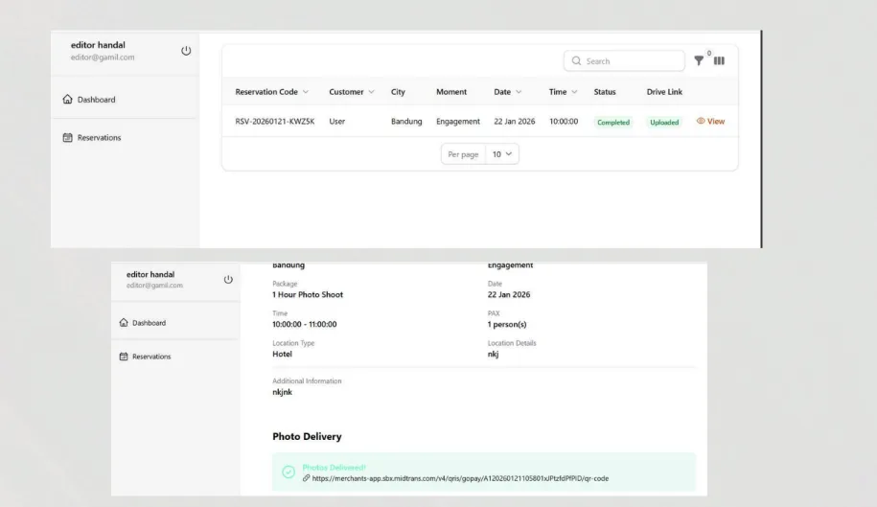Sort by Reservation Code column chevron
Screen dimensions: 877x507
click(306, 92)
